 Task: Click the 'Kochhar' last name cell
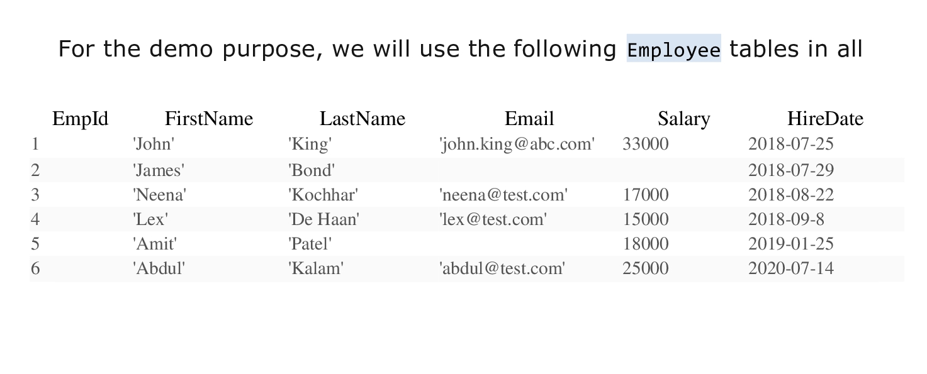[323, 195]
